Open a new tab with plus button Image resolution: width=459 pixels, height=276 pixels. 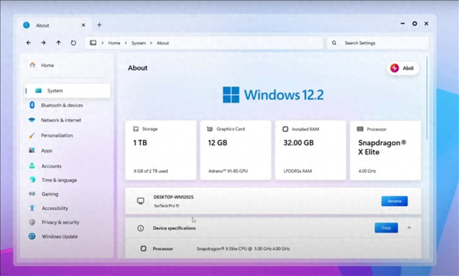coord(99,25)
